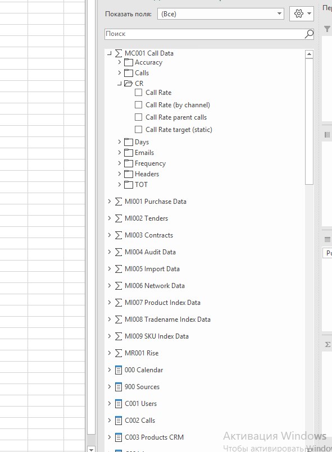Click sigma icon of MC001 Call Data

pyautogui.click(x=119, y=53)
